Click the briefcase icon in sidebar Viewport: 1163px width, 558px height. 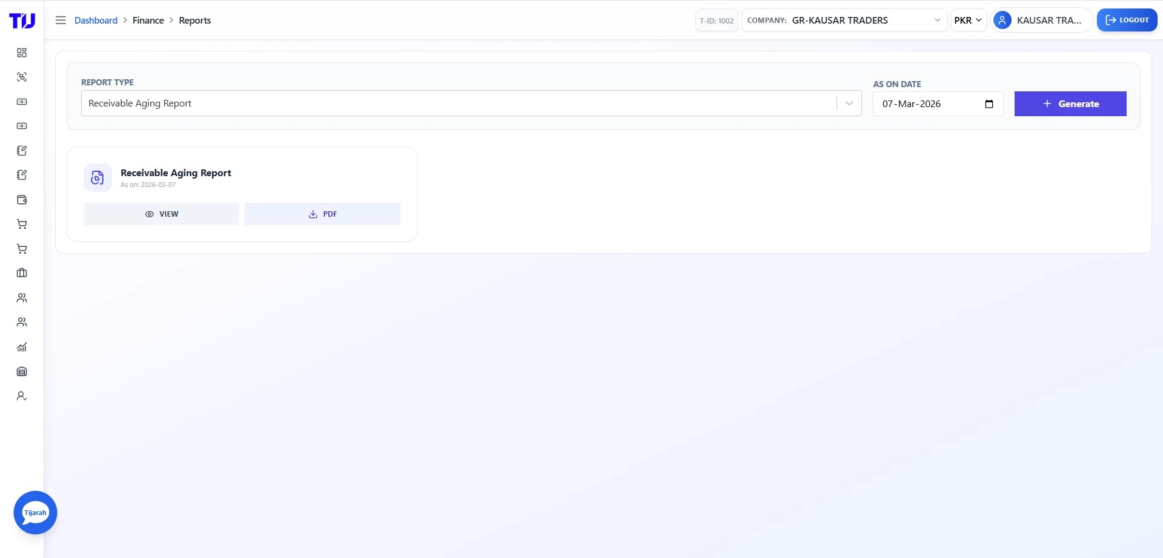[x=22, y=273]
